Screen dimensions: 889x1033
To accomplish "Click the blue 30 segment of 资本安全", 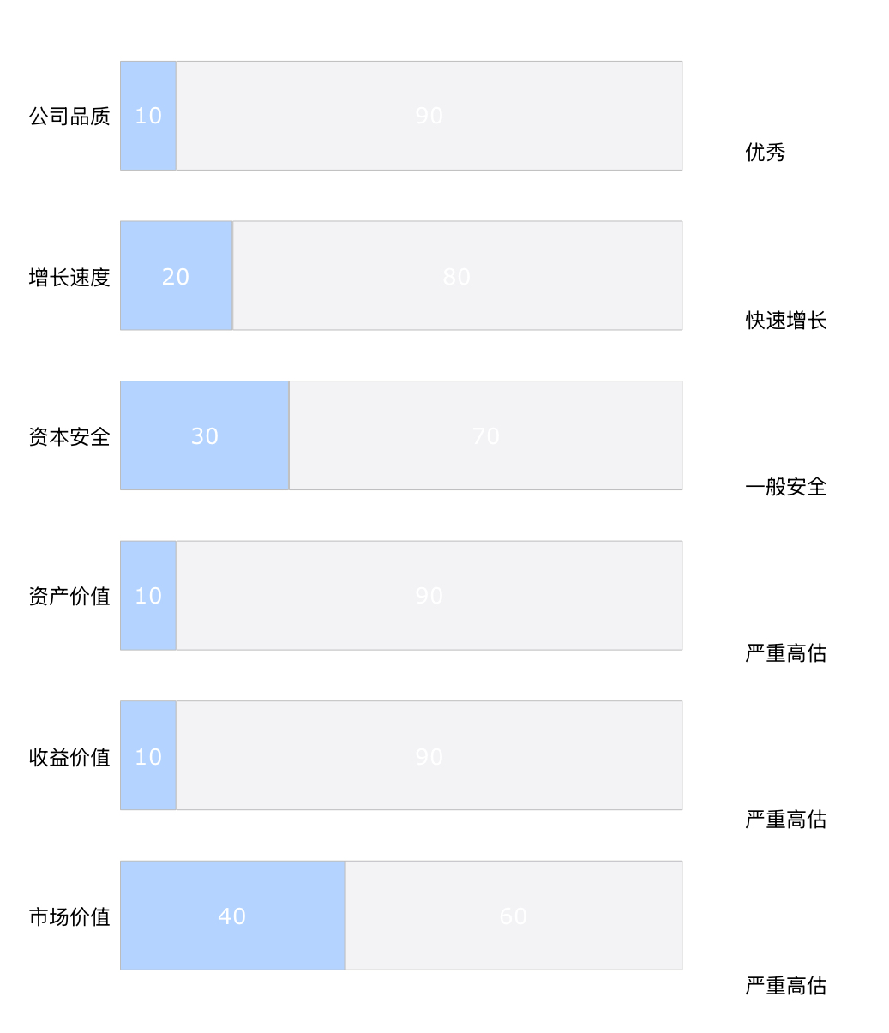I will coord(205,435).
